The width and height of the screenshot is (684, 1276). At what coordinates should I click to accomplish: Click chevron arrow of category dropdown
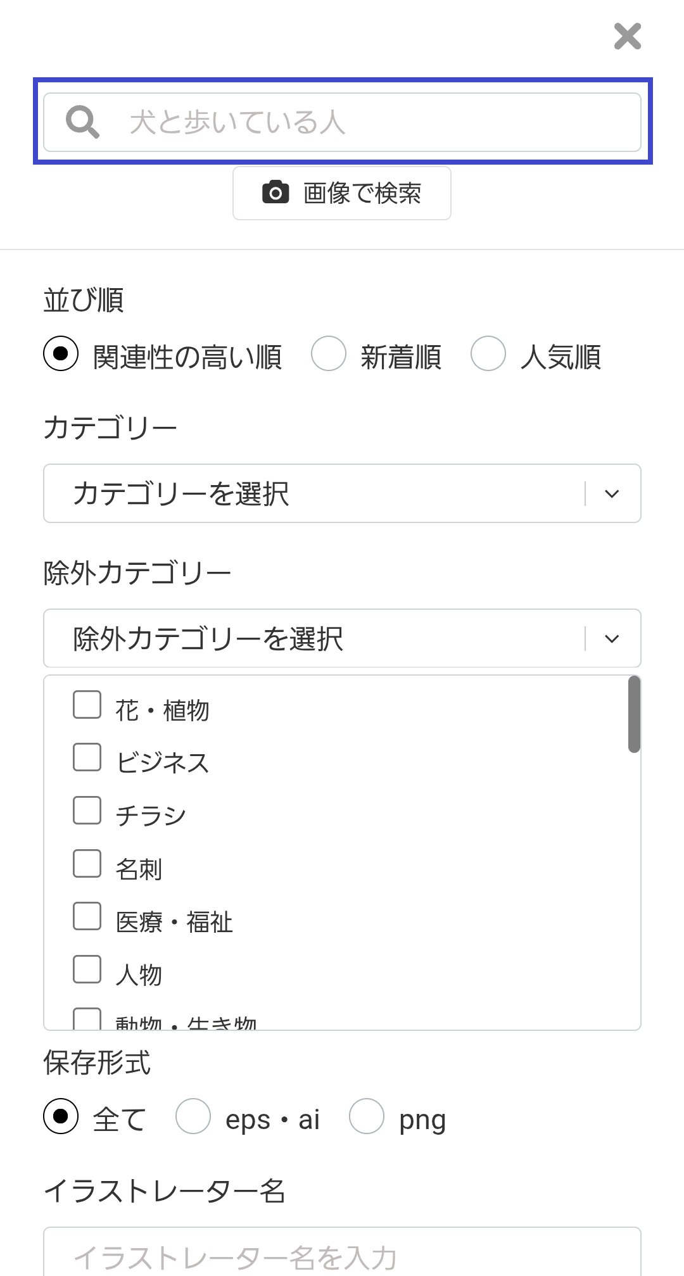pos(612,493)
